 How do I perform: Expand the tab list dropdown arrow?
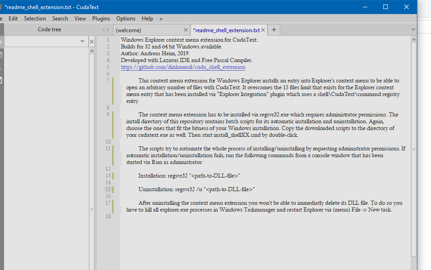(413, 30)
